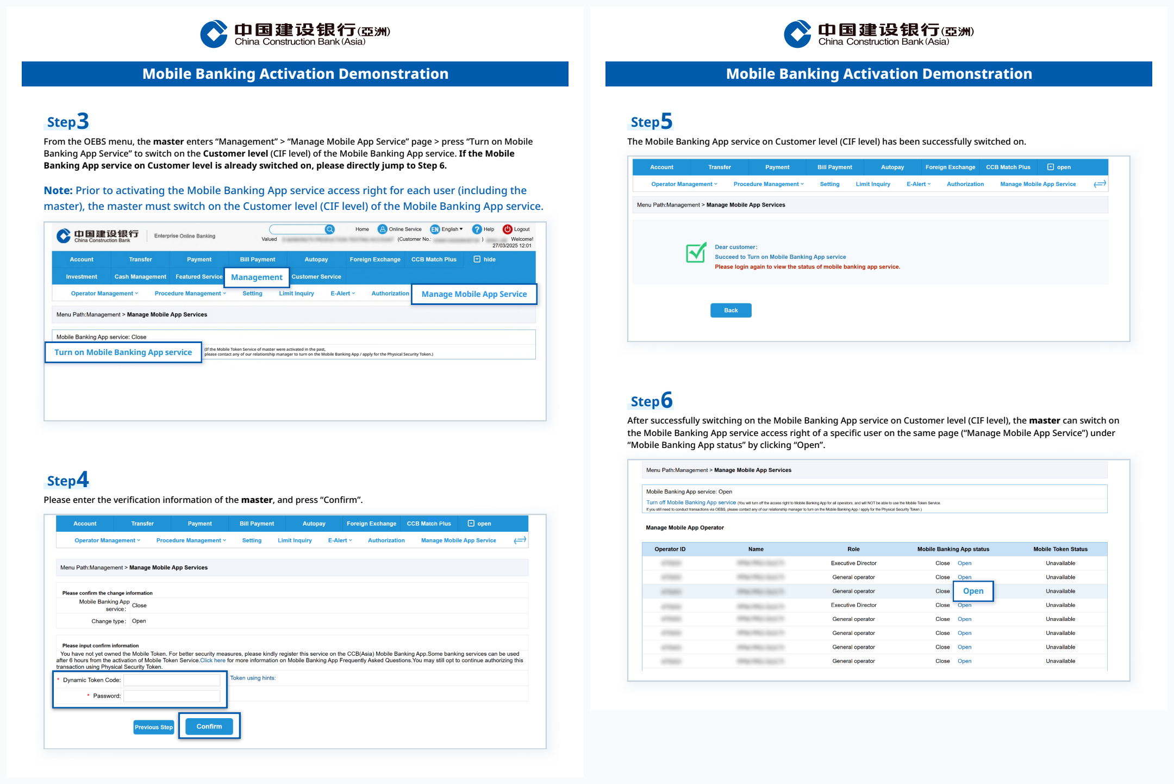The height and width of the screenshot is (784, 1174).
Task: Click the Back button in Step 5
Action: (x=731, y=310)
